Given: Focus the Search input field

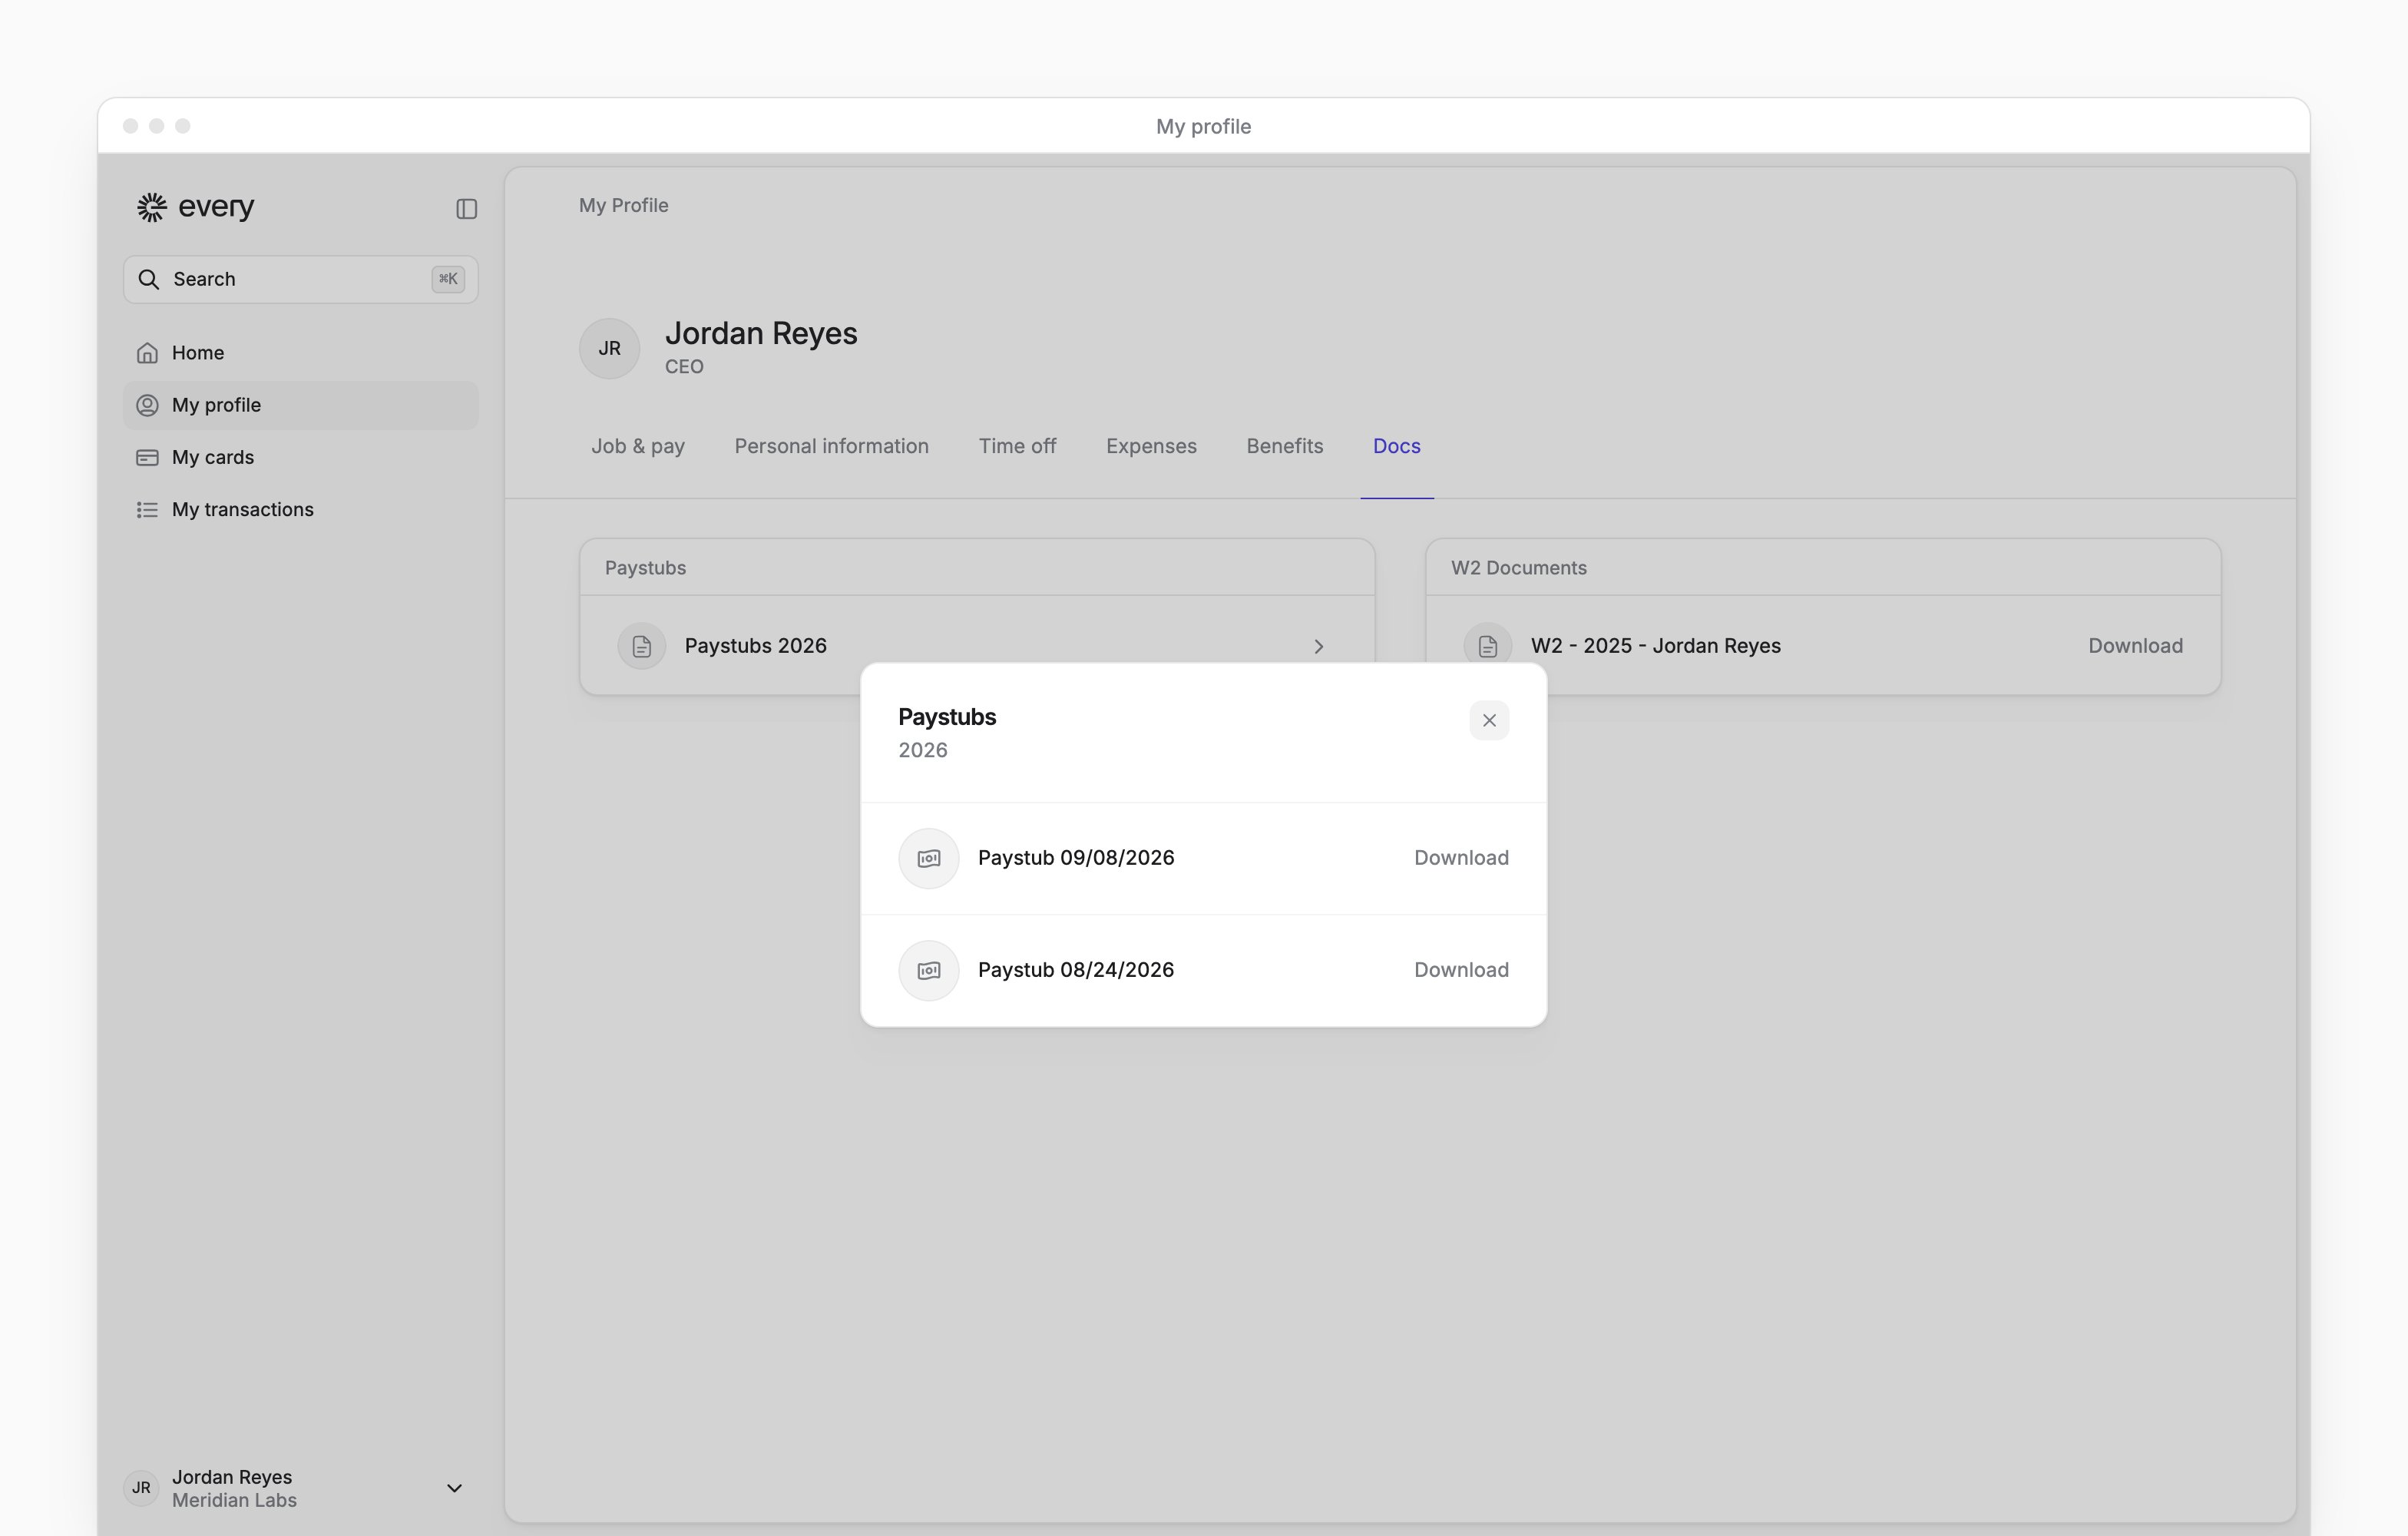Looking at the screenshot, I should pyautogui.click(x=301, y=279).
